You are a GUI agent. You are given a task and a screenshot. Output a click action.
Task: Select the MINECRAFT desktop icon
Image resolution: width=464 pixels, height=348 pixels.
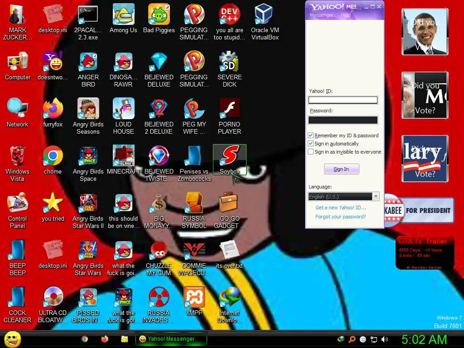coord(123,160)
